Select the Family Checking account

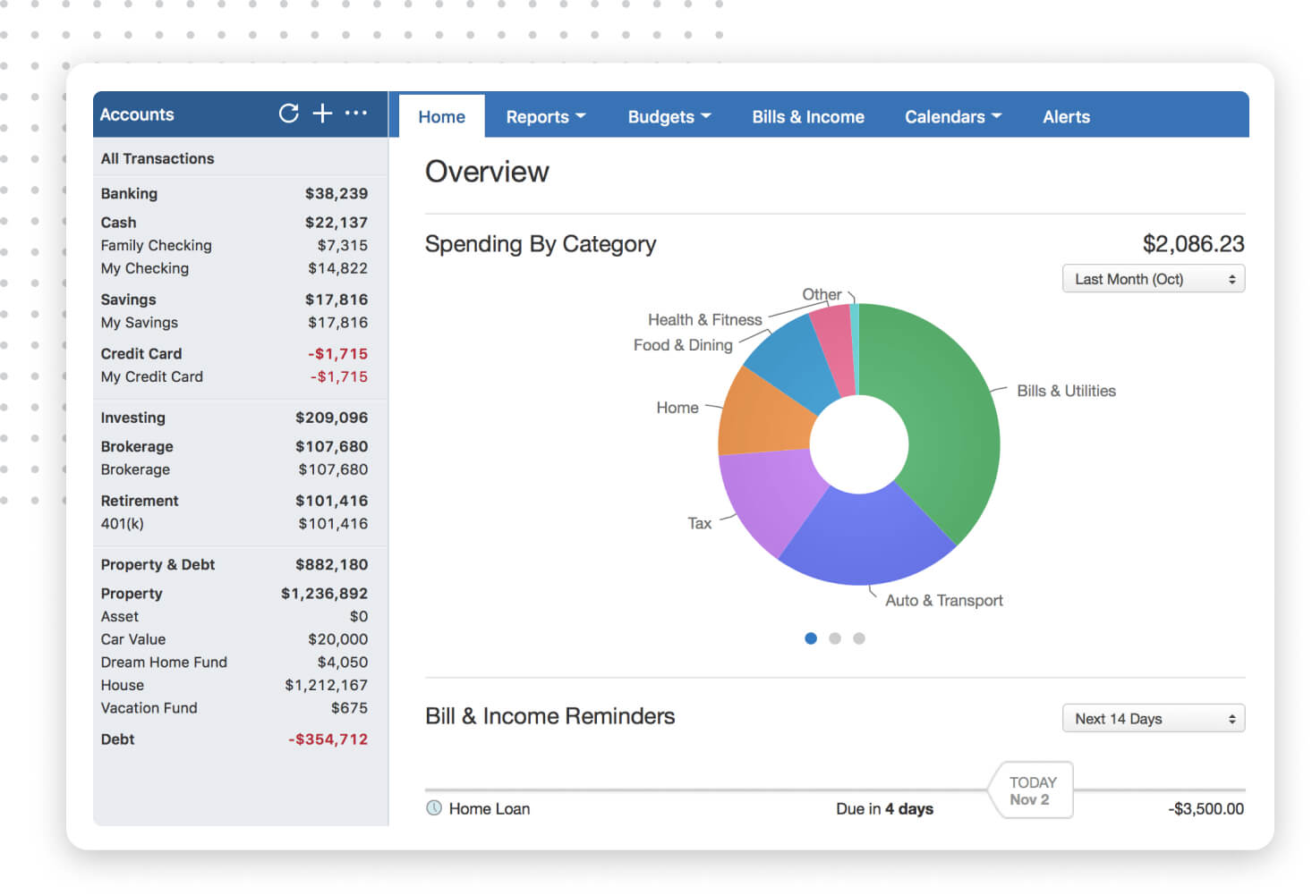[157, 245]
